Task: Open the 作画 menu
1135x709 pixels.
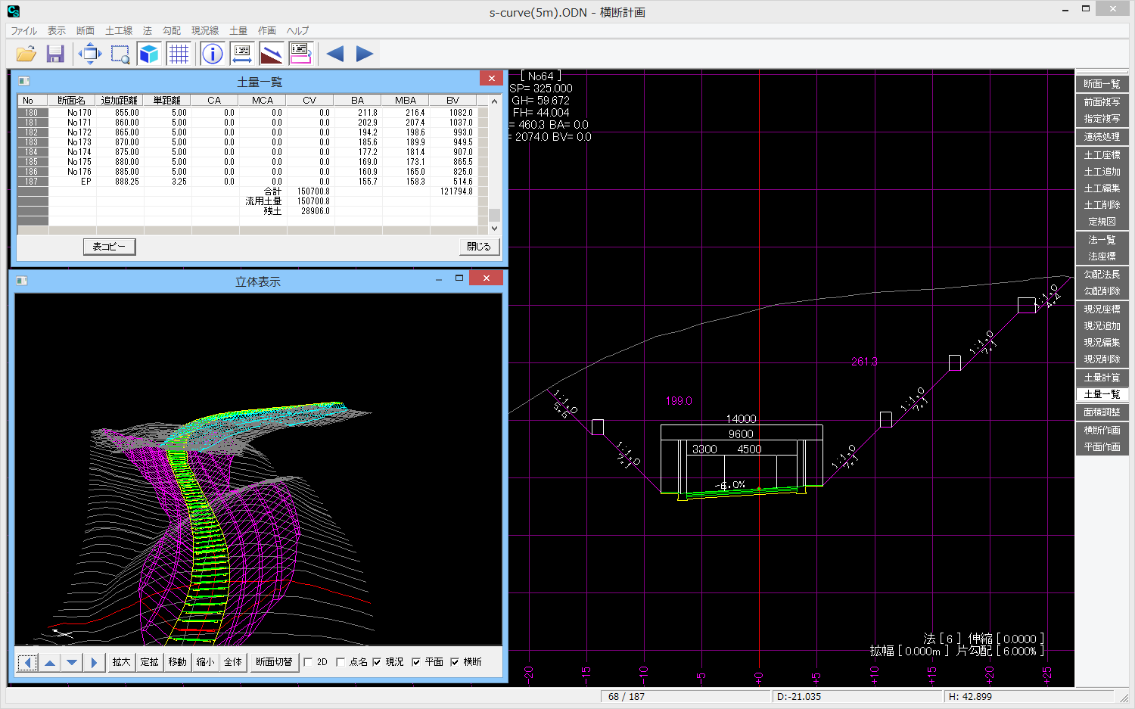Action: pyautogui.click(x=267, y=31)
